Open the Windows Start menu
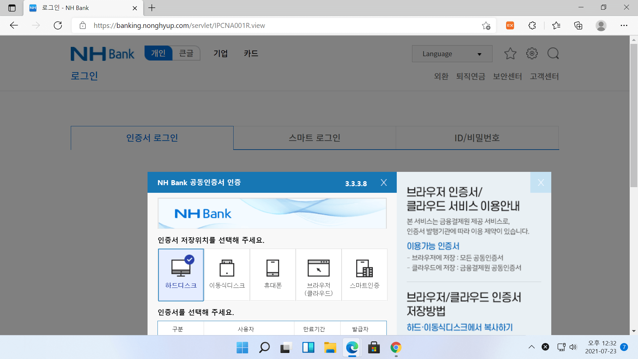 tap(242, 348)
